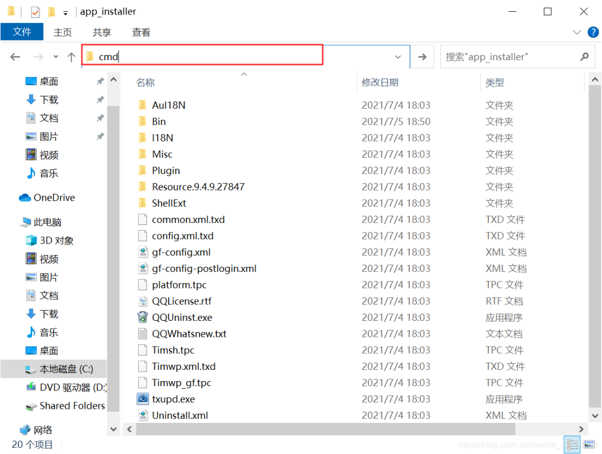Image resolution: width=602 pixels, height=454 pixels.
Task: Select the Timsh.tpc file name
Action: [173, 350]
